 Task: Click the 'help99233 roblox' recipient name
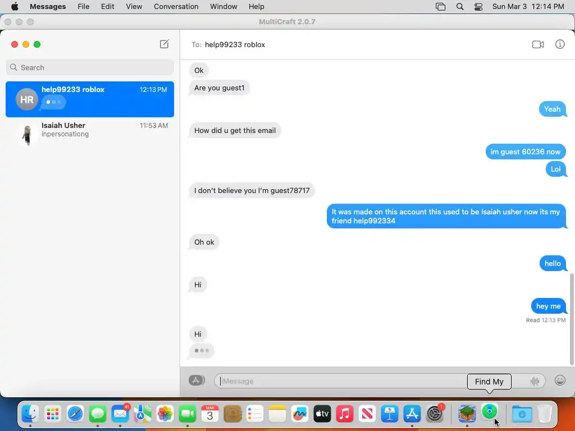point(235,45)
